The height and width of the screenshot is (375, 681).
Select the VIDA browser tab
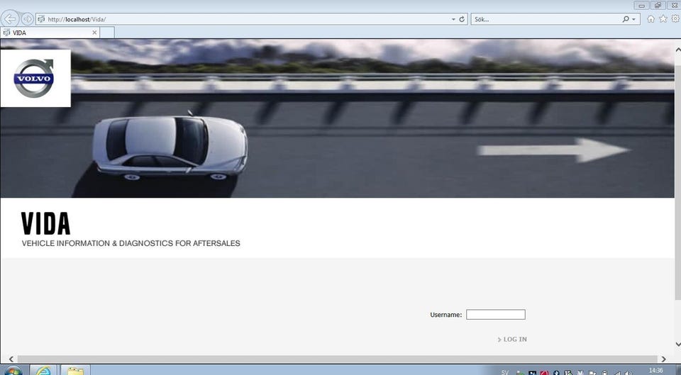coord(50,33)
